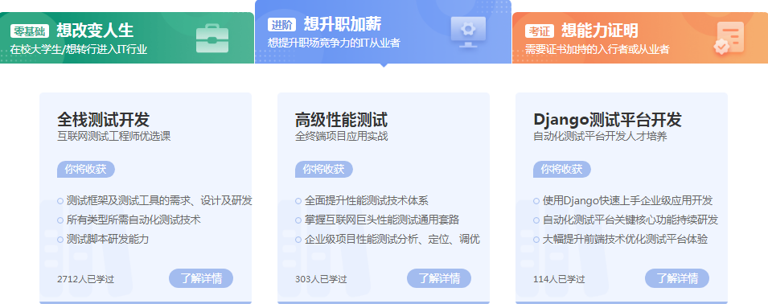Screen dimensions: 768x304
Task: Switch to 想升职加薪 tab
Action: click(x=383, y=32)
